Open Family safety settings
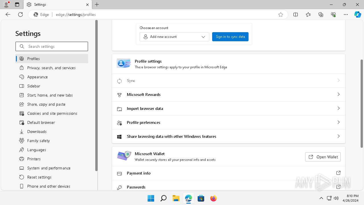 pyautogui.click(x=52, y=141)
